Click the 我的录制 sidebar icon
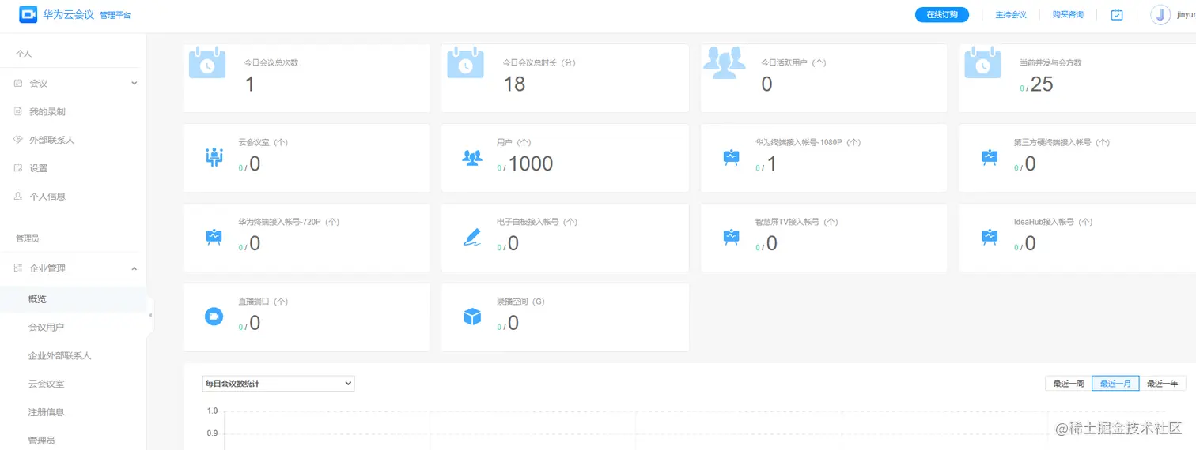The image size is (1196, 450). (18, 111)
